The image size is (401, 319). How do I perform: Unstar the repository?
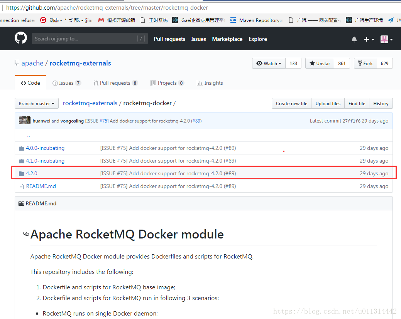click(x=320, y=63)
